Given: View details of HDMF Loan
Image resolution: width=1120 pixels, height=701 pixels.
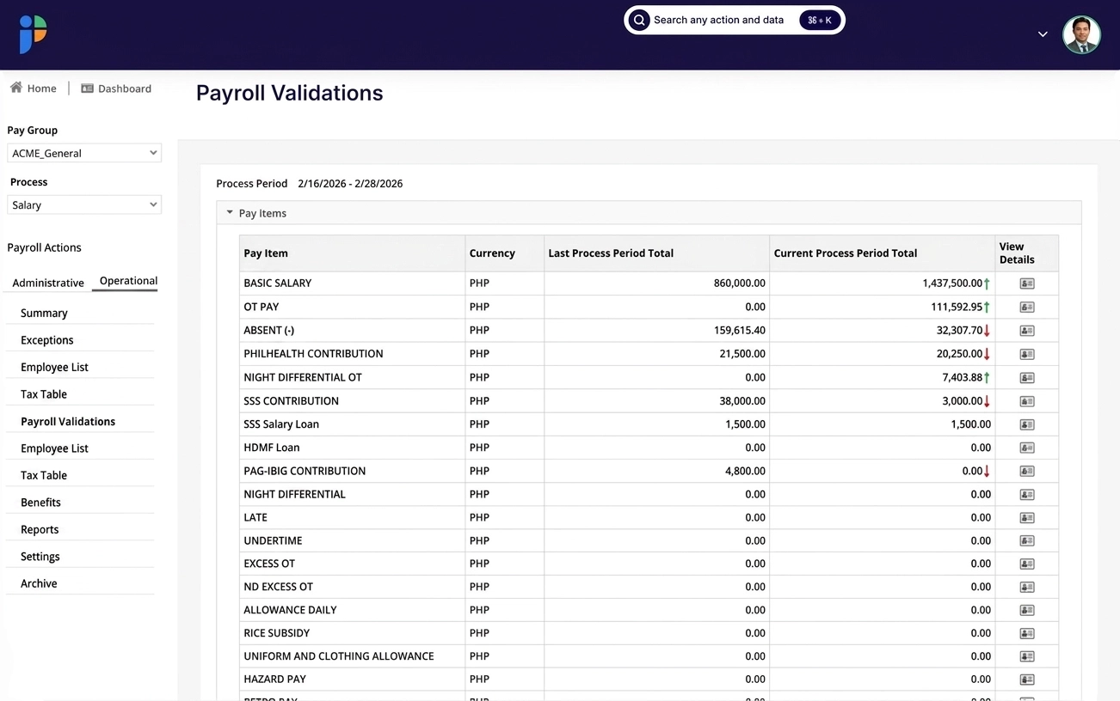Looking at the screenshot, I should [x=1026, y=448].
